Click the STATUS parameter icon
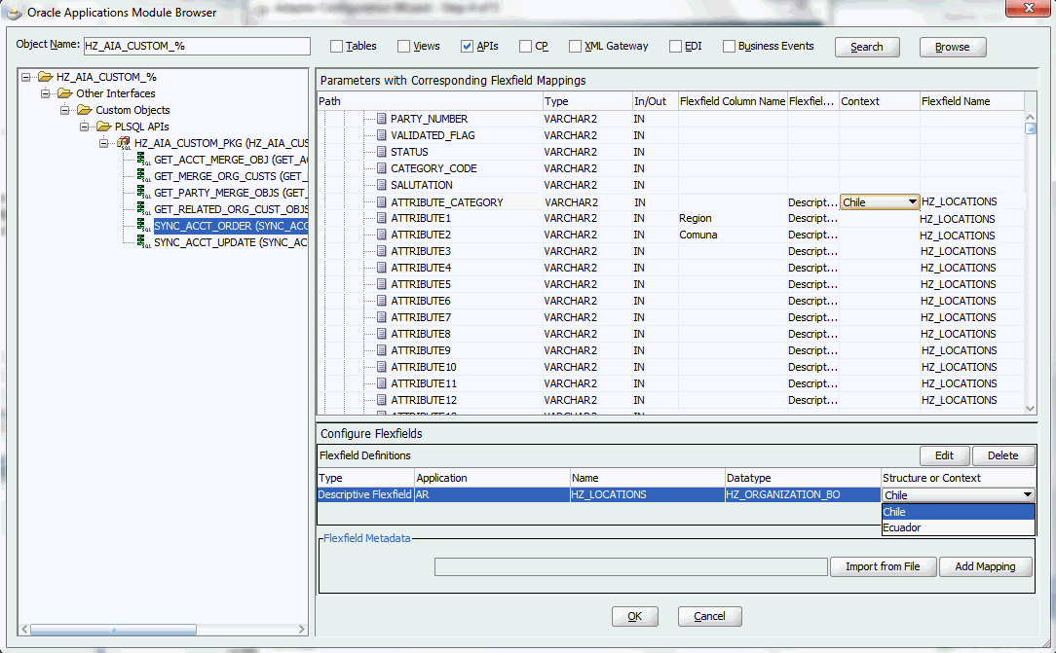 pyautogui.click(x=382, y=152)
